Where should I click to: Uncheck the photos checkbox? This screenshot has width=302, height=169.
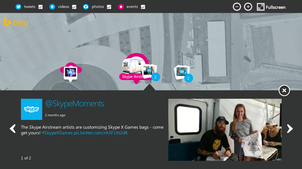pyautogui.click(x=109, y=7)
